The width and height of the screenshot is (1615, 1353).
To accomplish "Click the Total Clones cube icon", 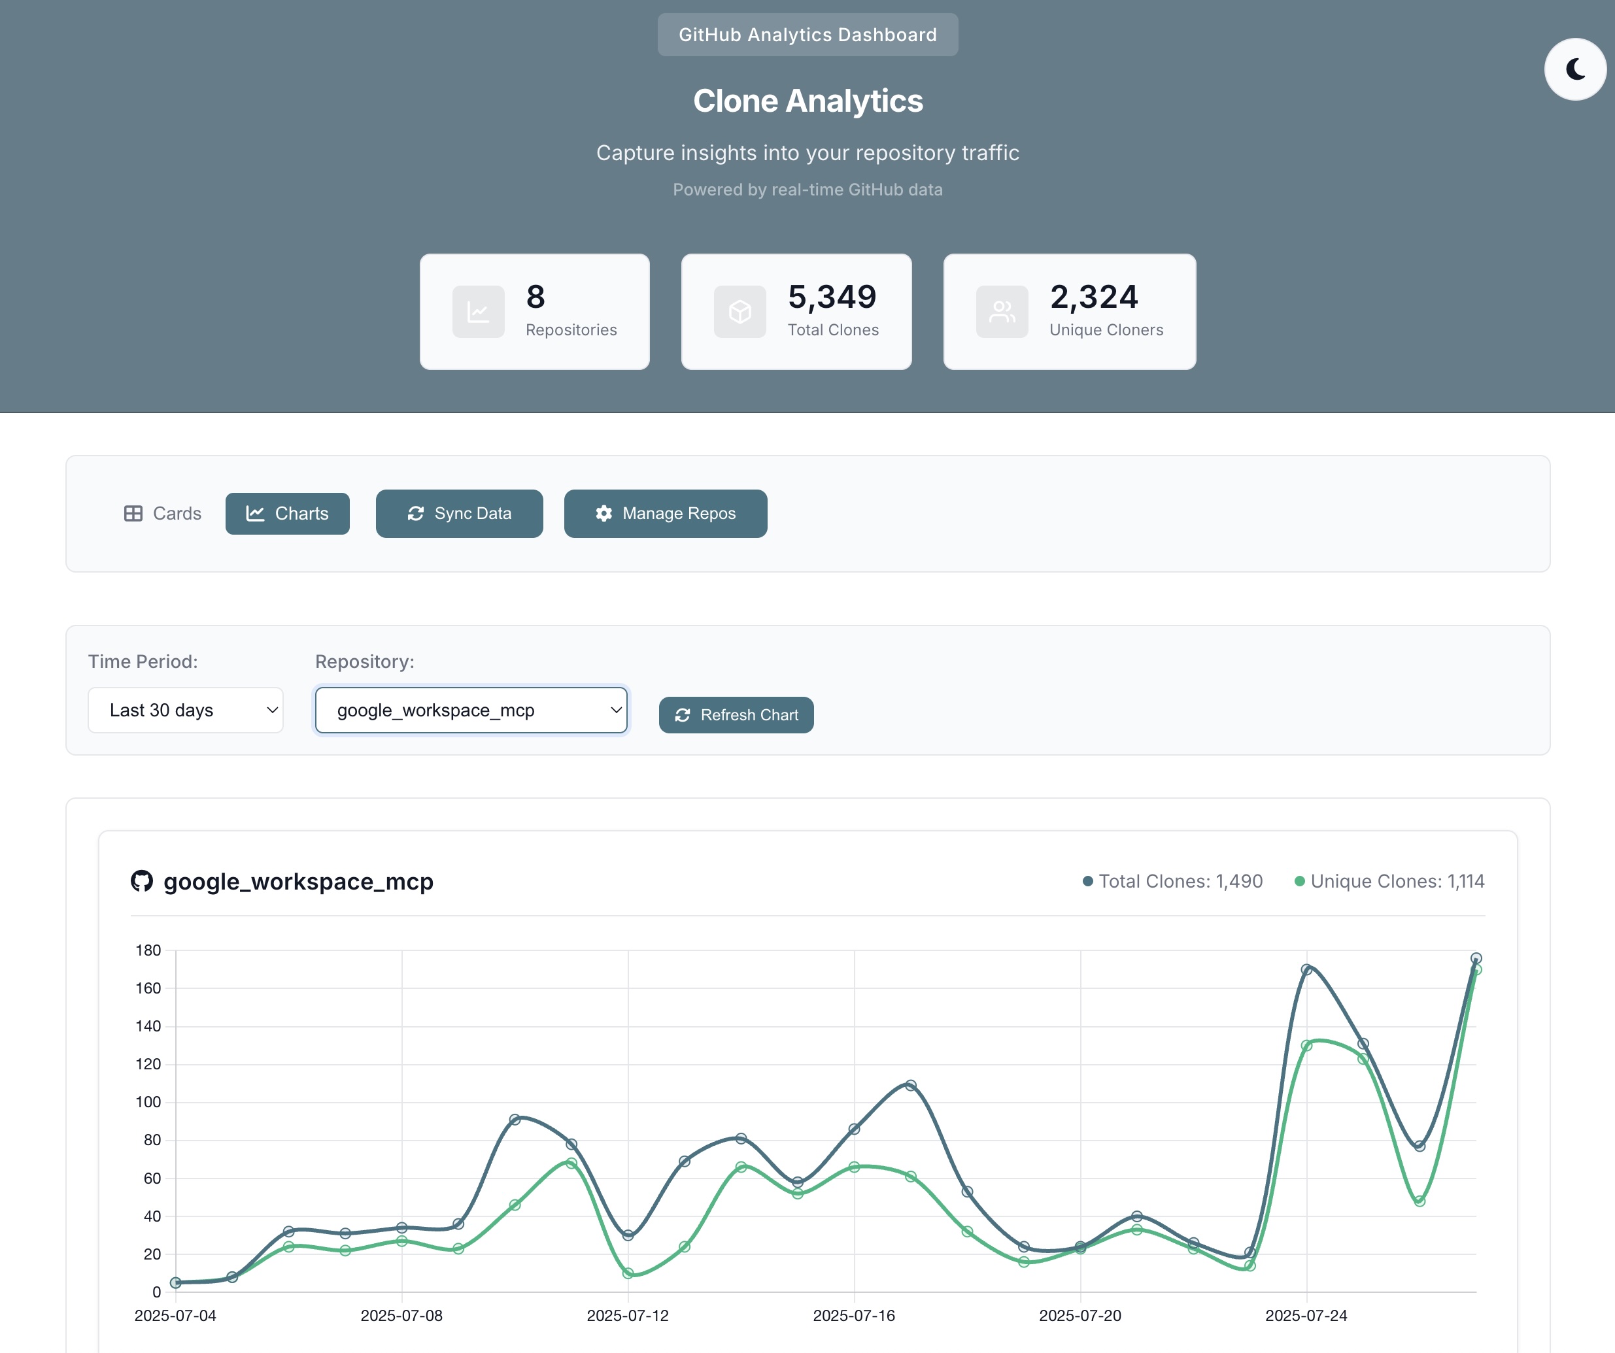I will tap(739, 312).
